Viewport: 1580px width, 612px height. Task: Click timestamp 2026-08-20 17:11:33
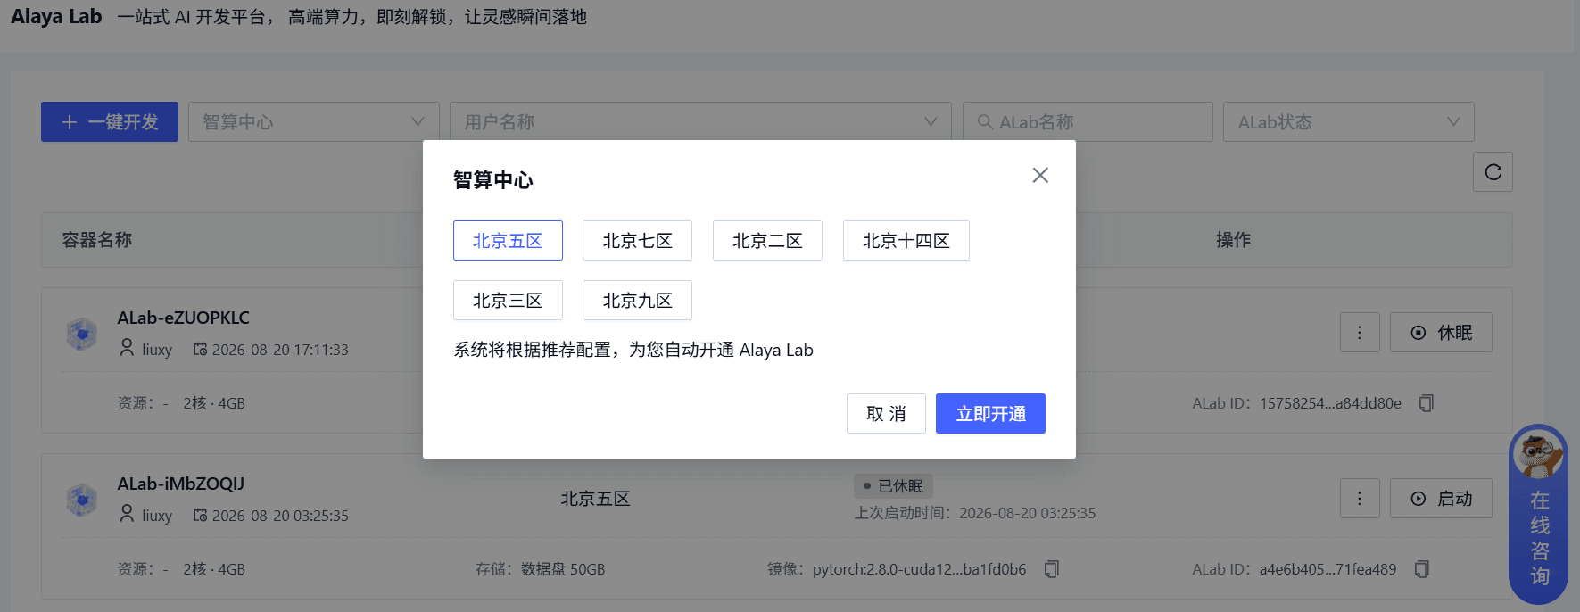pyautogui.click(x=280, y=350)
